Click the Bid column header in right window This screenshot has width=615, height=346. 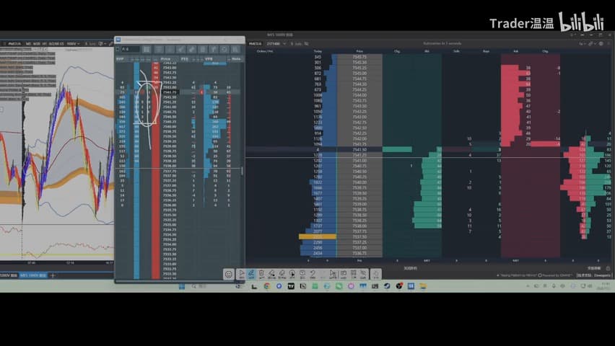tap(427, 51)
